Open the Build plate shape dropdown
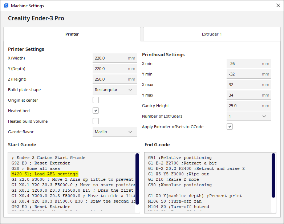The image size is (284, 224). click(115, 90)
